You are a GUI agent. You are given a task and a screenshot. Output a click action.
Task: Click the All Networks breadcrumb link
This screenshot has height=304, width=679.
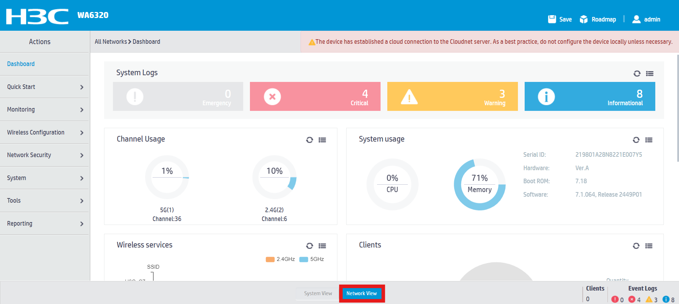click(110, 42)
